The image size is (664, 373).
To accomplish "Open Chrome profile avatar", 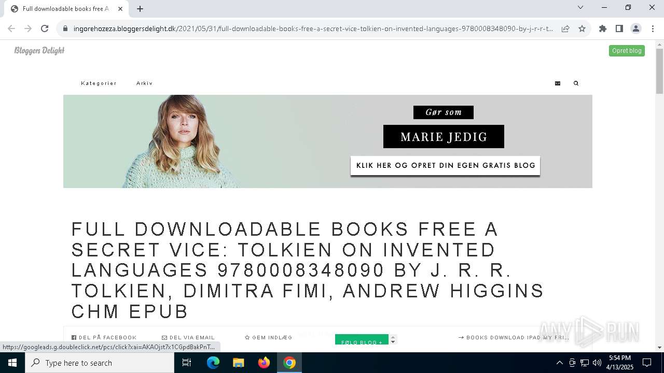I will [636, 28].
